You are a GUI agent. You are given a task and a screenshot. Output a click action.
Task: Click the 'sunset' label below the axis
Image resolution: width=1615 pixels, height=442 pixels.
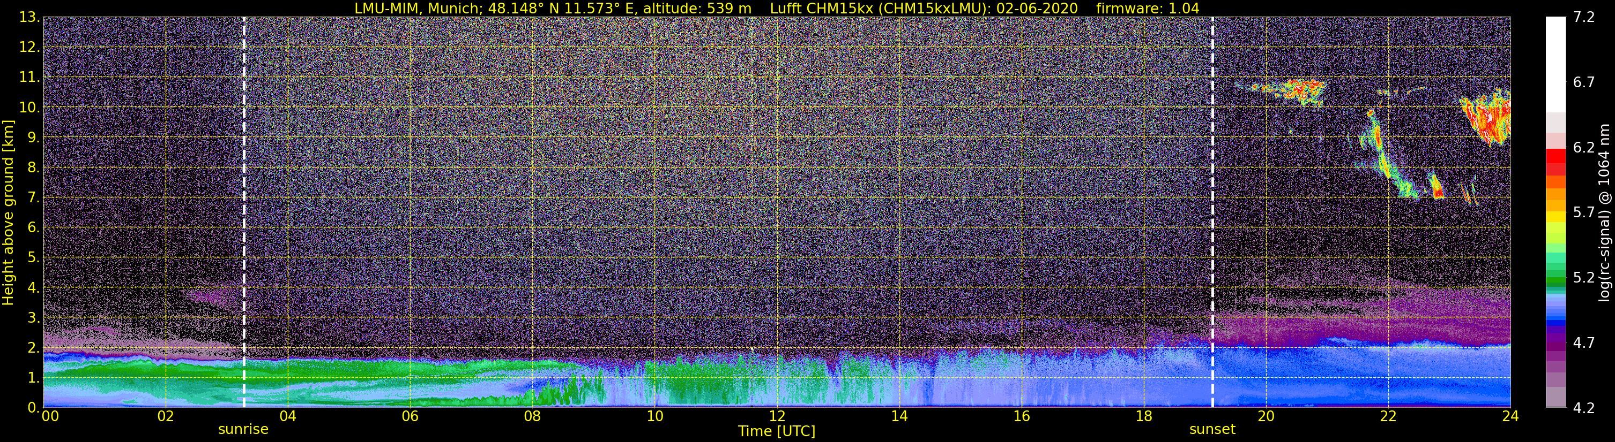point(1212,430)
